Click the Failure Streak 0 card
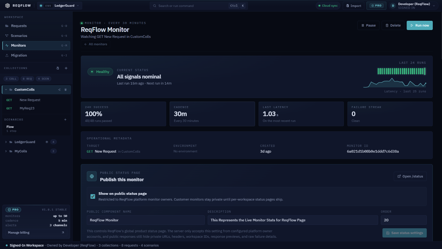442x249 pixels. coord(390,114)
